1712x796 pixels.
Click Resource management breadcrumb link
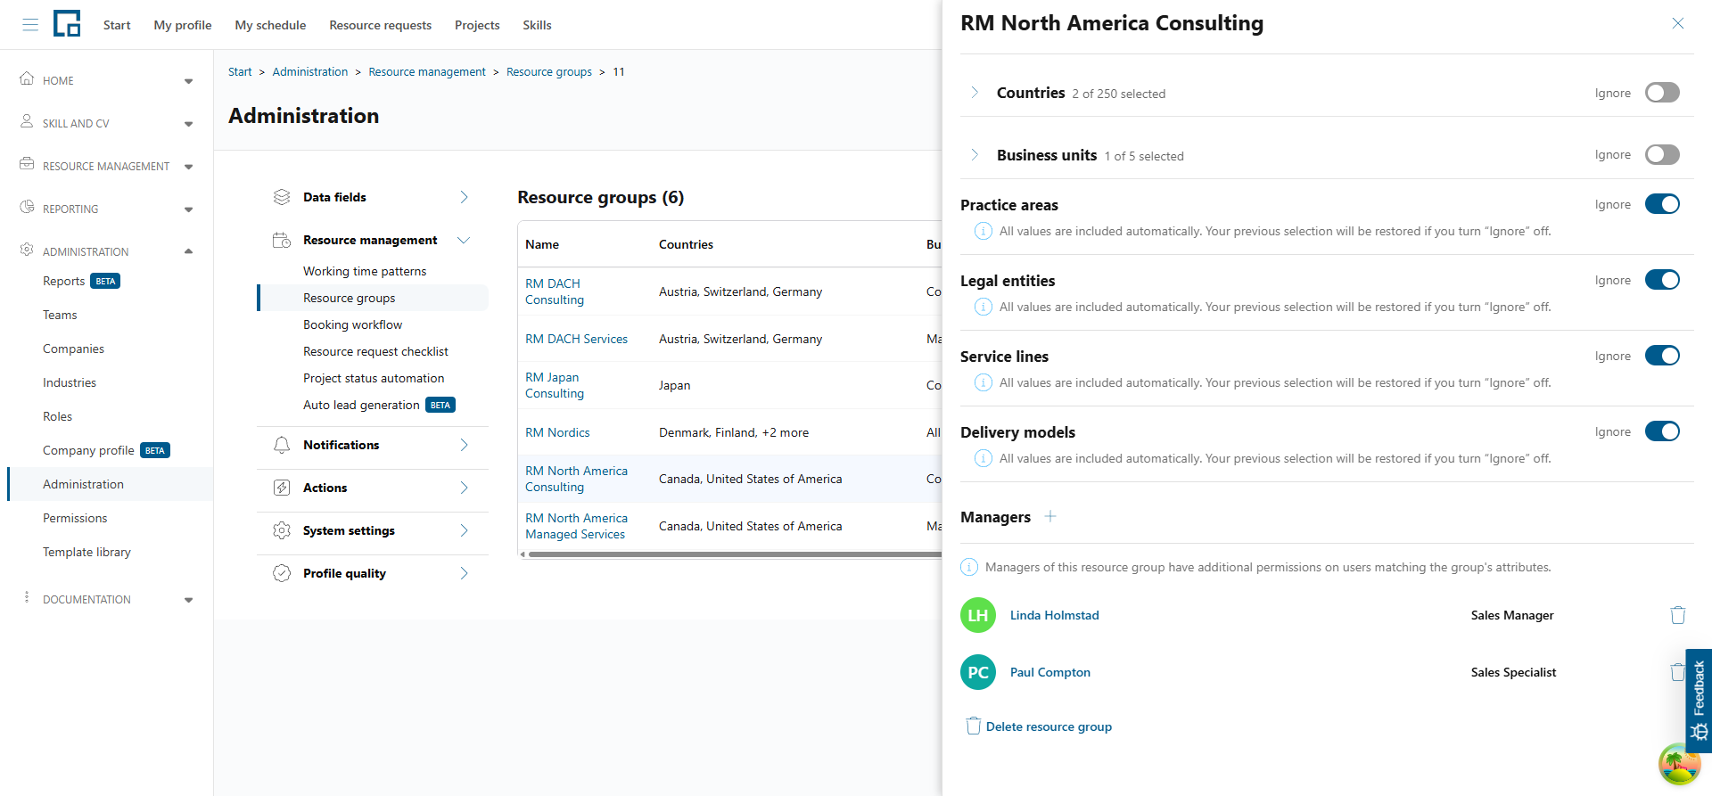coord(427,71)
